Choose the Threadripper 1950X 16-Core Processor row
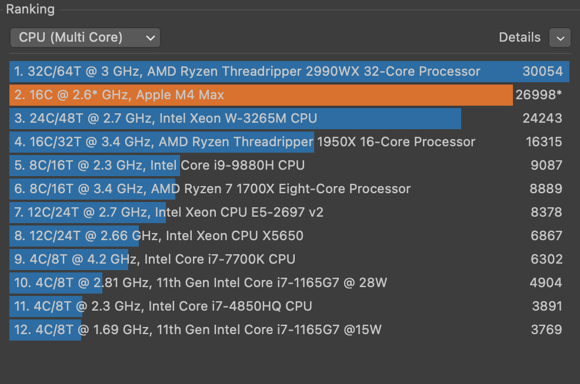The height and width of the screenshot is (384, 580). (x=289, y=142)
